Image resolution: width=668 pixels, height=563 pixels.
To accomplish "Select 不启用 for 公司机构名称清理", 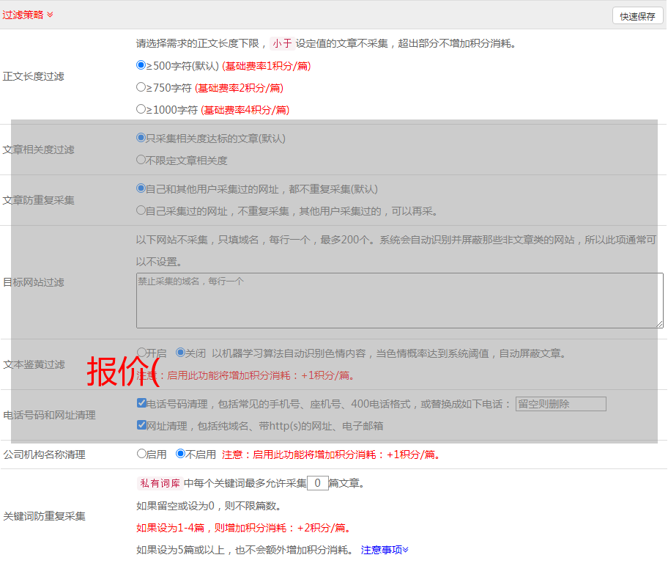I will point(181,454).
